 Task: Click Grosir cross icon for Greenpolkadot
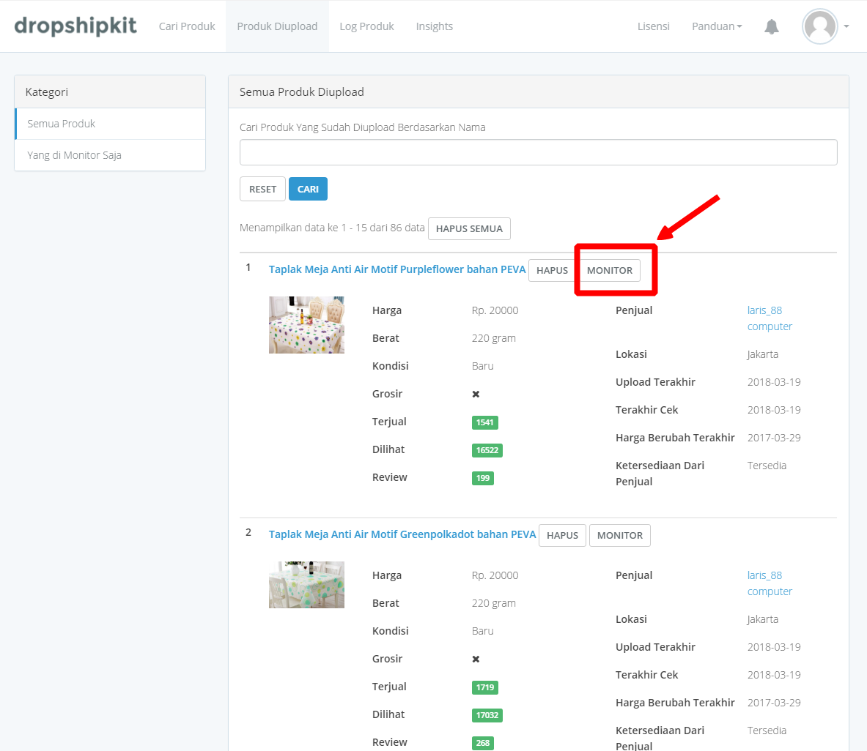(x=476, y=660)
